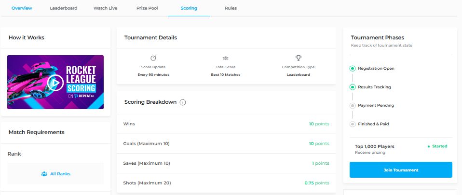
Task: Go to the Prize Pool tab
Action: 147,8
